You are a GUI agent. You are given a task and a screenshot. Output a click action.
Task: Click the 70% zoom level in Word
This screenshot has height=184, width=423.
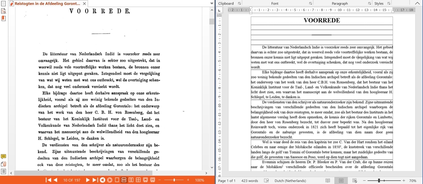[x=413, y=180]
